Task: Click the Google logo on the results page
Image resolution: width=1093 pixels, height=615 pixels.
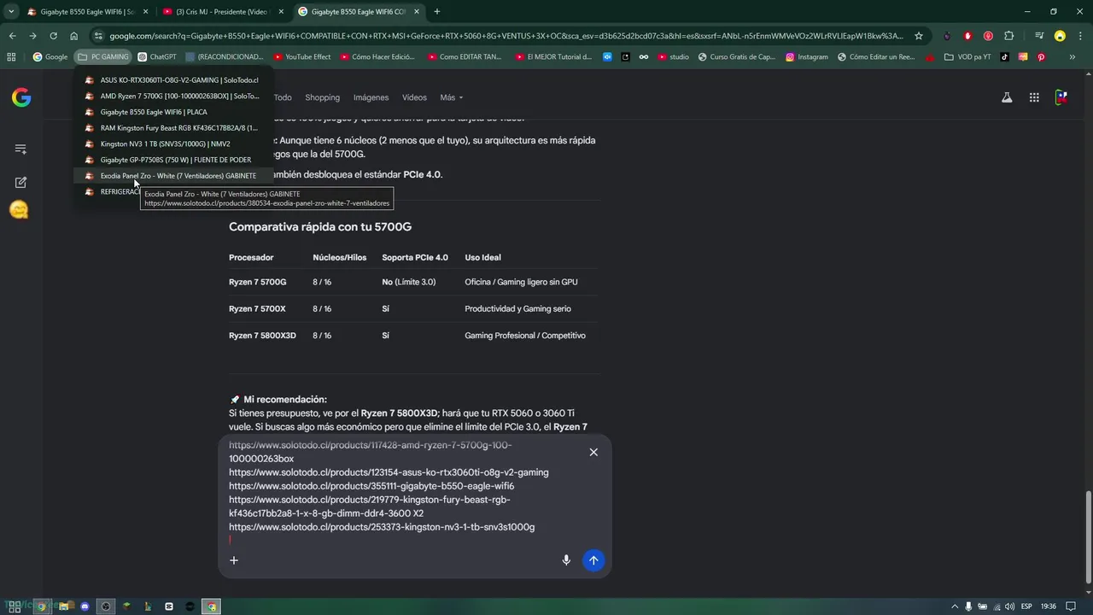Action: point(21,97)
